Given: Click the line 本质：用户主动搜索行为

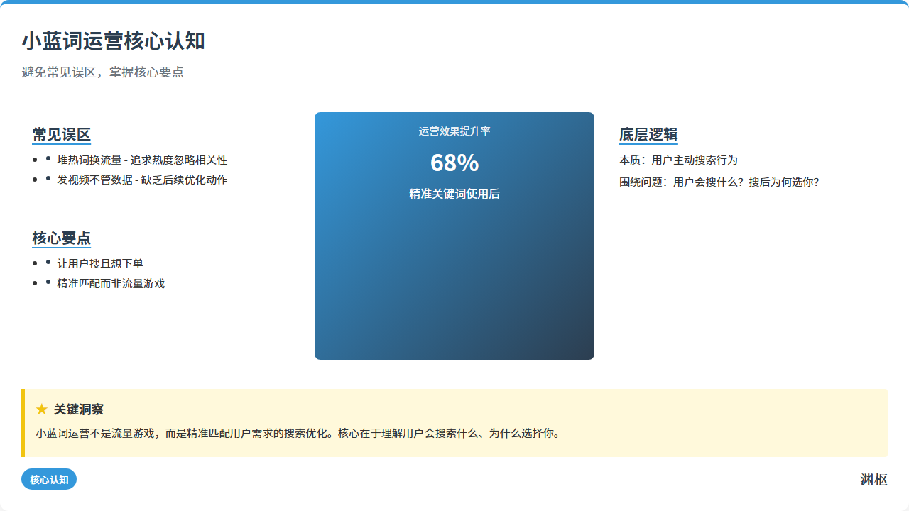Looking at the screenshot, I should [x=678, y=160].
